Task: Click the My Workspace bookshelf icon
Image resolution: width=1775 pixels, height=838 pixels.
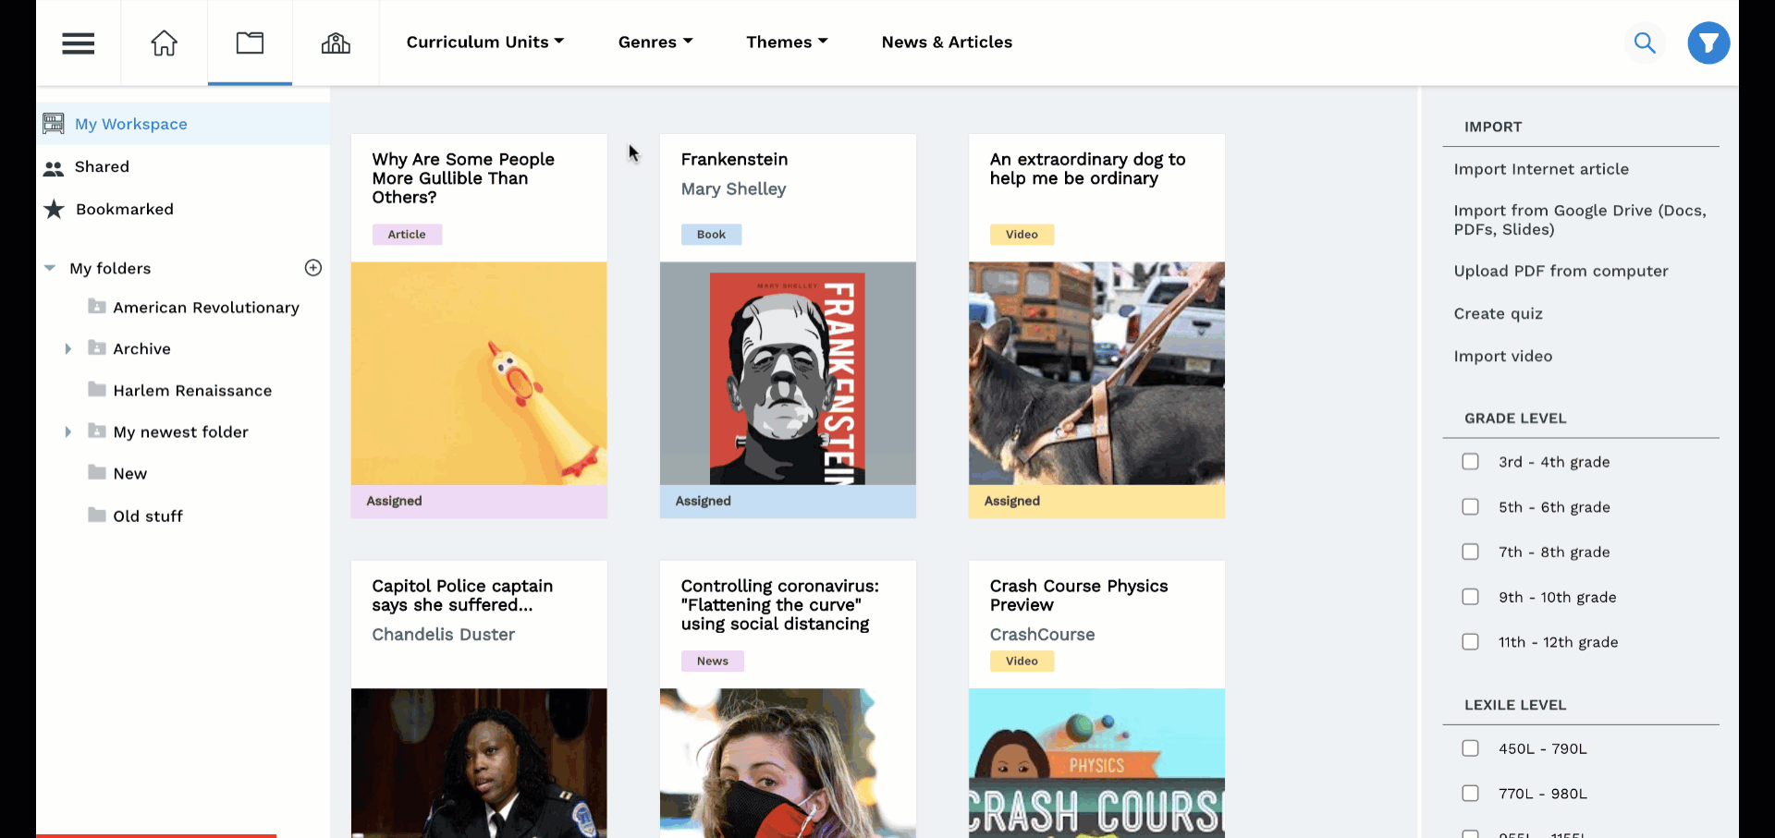Action: point(54,123)
